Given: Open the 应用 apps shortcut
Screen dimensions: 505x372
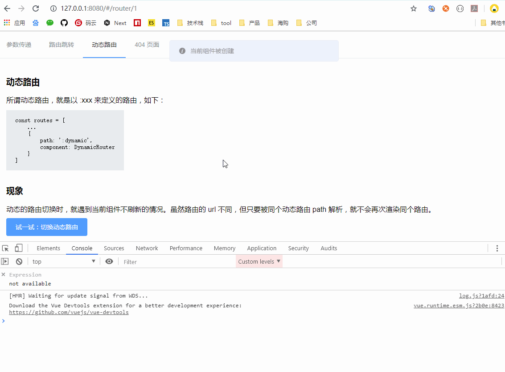Looking at the screenshot, I should pos(14,23).
